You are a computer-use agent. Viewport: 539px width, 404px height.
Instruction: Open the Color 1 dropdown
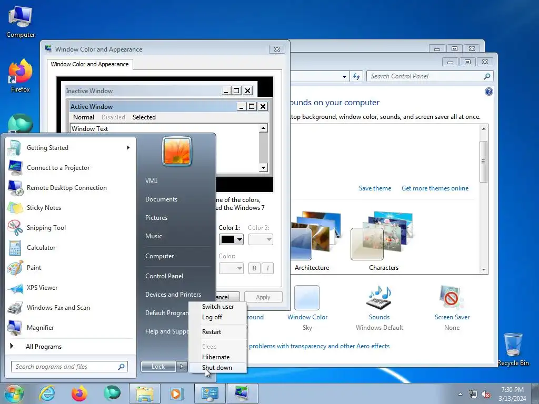[239, 239]
